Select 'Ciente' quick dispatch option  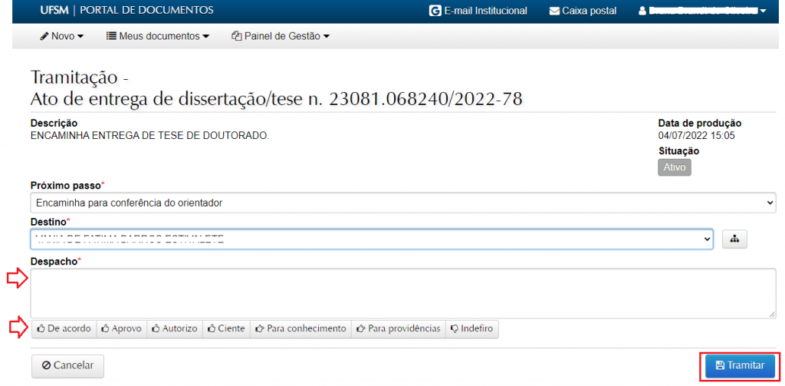pos(226,328)
